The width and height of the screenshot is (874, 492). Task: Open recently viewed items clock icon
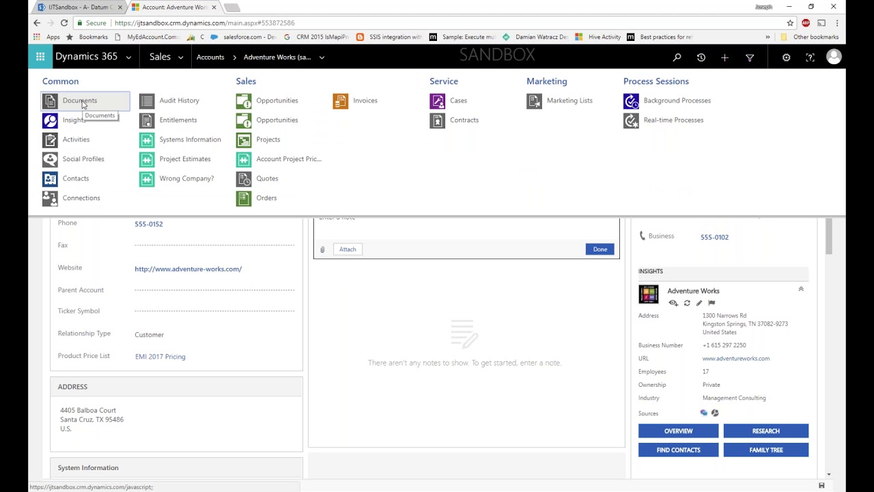pyautogui.click(x=701, y=58)
